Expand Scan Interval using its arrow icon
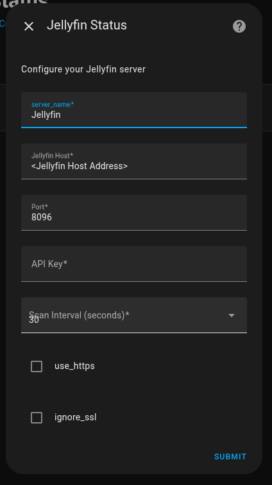Screen dimensions: 272x485 coord(232,315)
